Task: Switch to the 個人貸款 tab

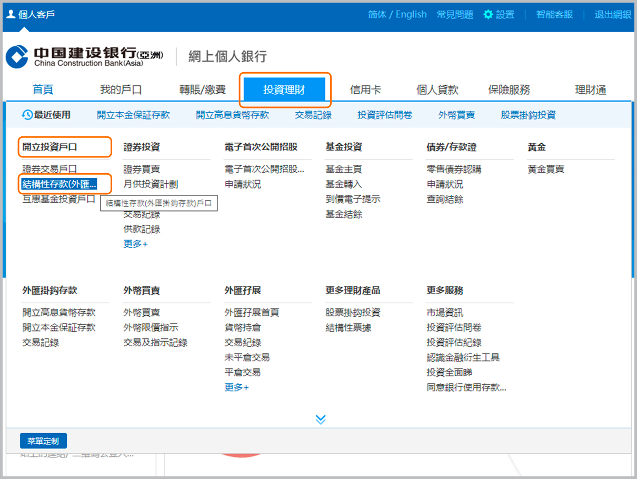Action: (x=437, y=89)
